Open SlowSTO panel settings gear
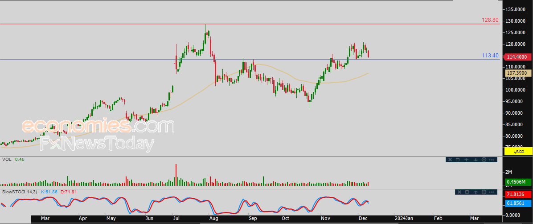 [484, 192]
